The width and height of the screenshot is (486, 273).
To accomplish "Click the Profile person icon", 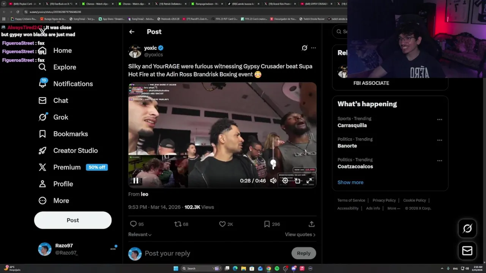I will 43,184.
